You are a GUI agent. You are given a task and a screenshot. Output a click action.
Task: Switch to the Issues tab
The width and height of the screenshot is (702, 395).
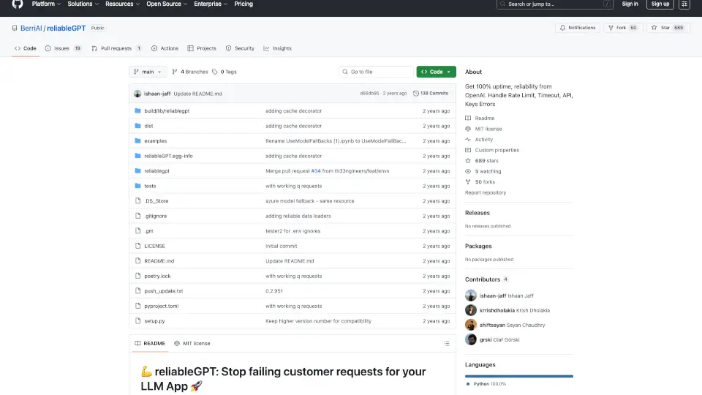(63, 48)
